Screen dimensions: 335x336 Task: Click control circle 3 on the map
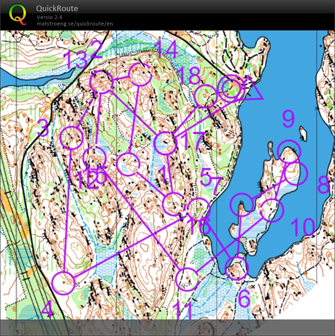coord(72,138)
